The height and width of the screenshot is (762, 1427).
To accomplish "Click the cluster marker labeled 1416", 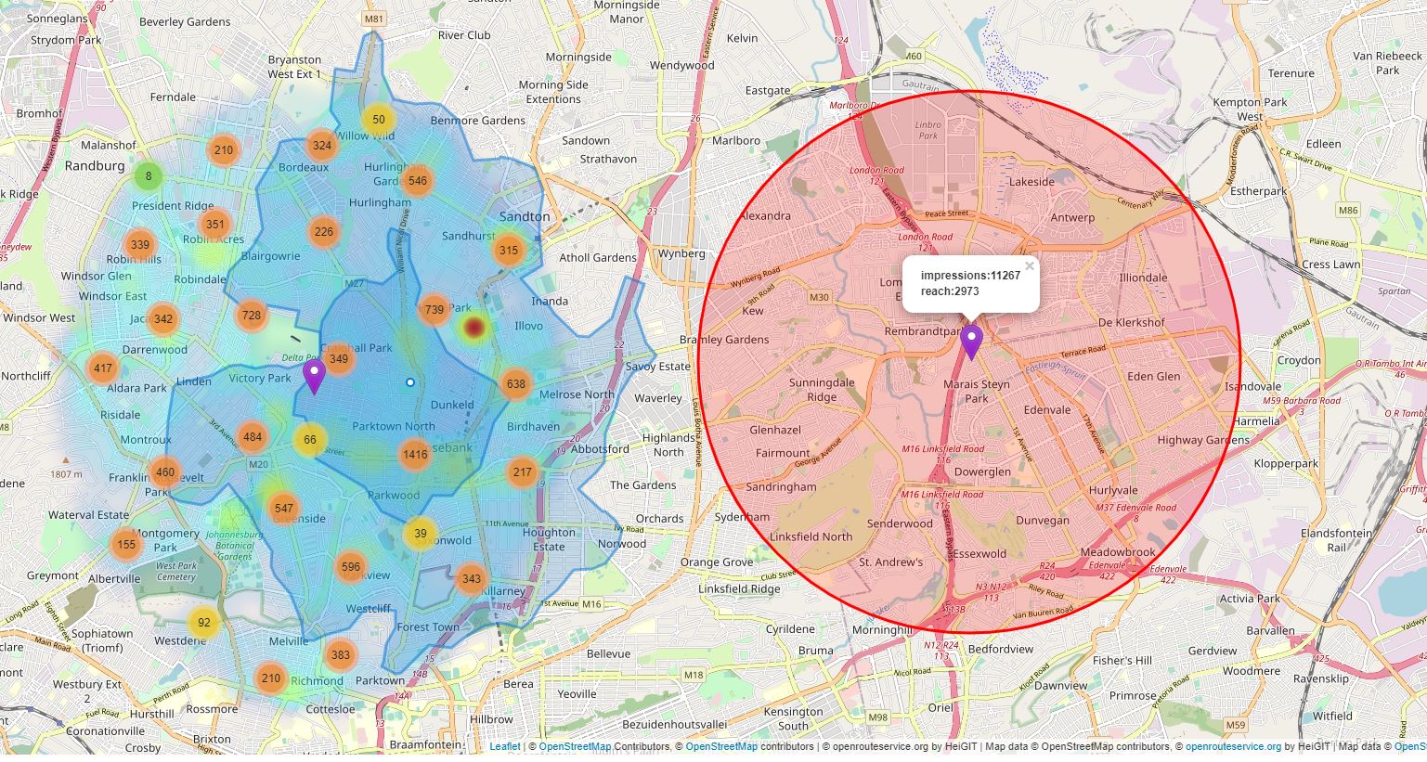I will tap(415, 454).
